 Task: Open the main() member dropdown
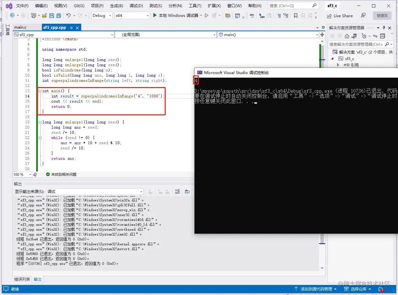[x=268, y=34]
